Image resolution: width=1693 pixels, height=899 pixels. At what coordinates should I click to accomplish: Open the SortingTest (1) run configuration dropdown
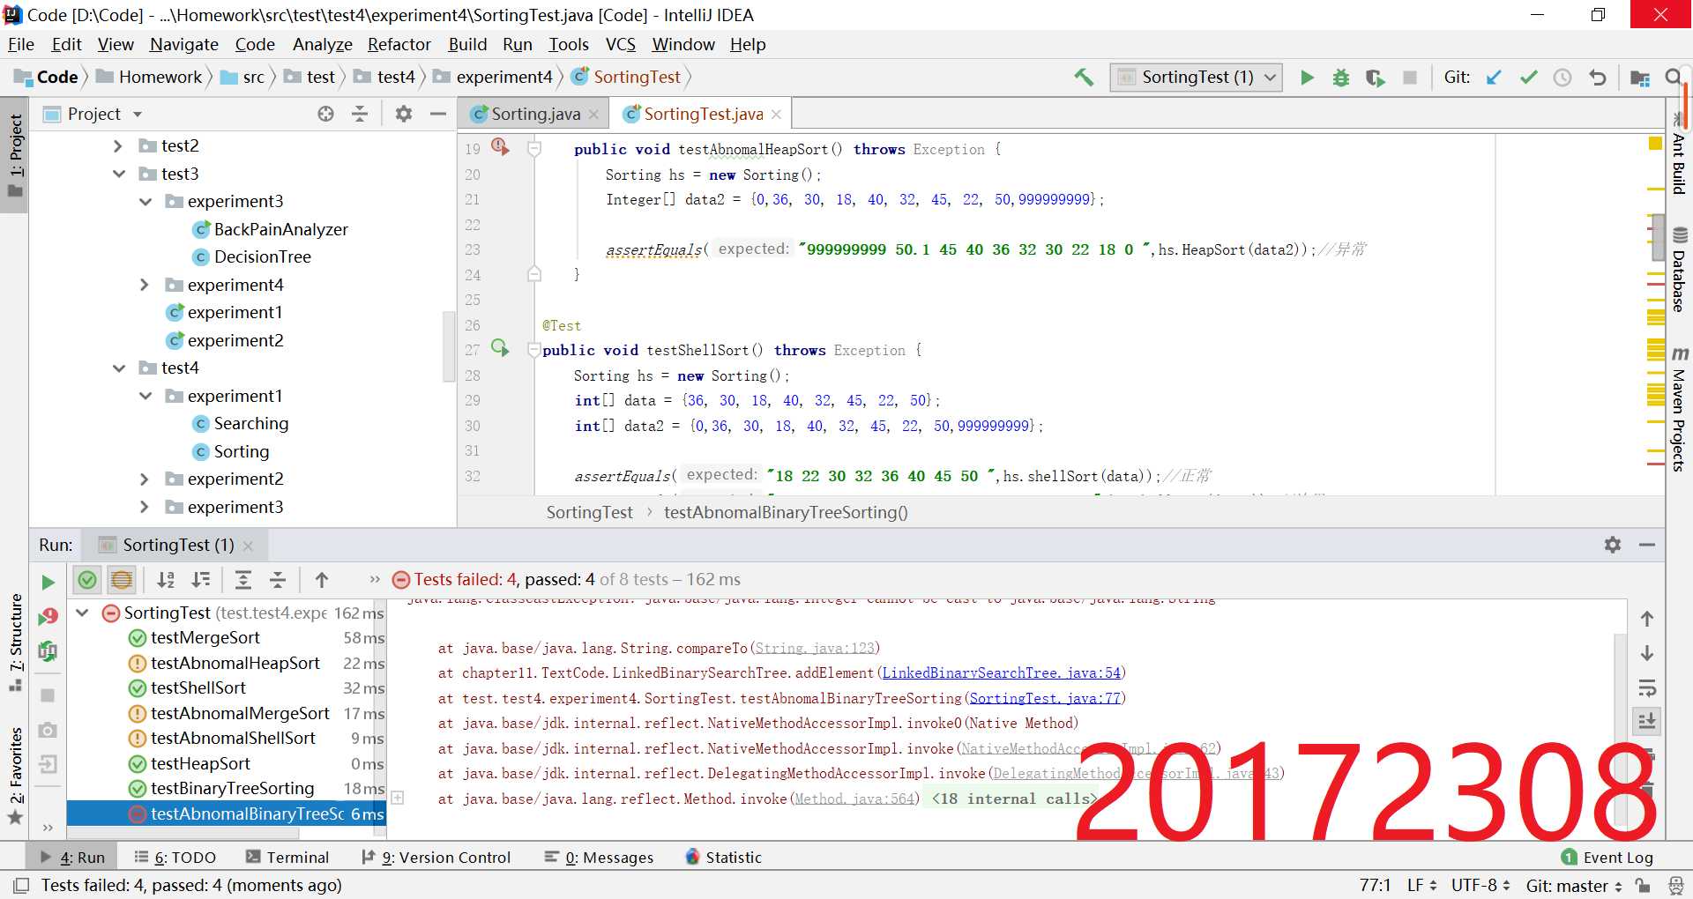[x=1196, y=78]
